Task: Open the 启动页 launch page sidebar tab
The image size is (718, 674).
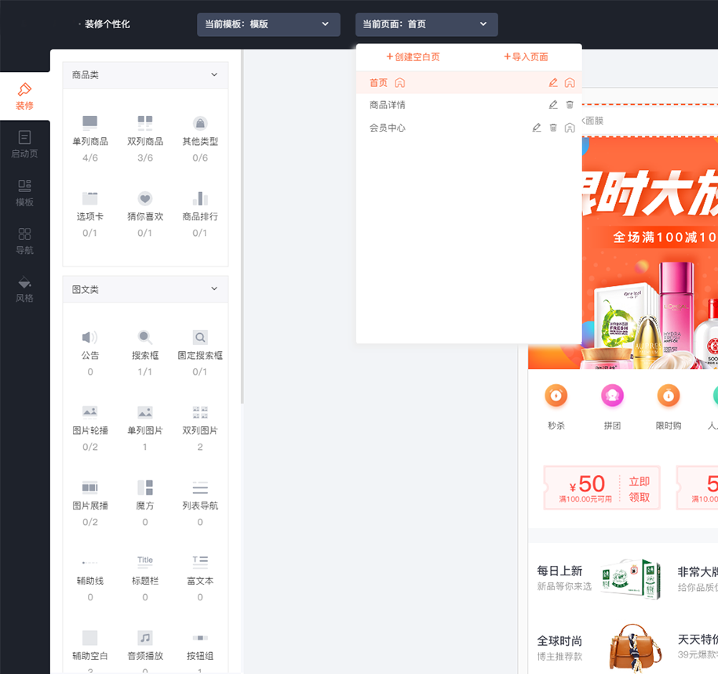Action: click(x=25, y=144)
